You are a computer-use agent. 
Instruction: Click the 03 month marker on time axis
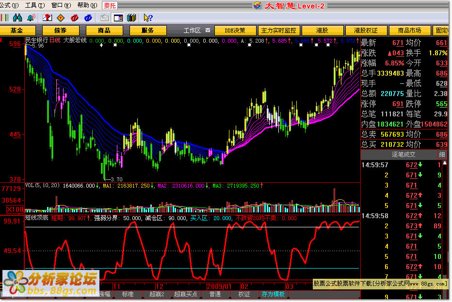point(290,286)
